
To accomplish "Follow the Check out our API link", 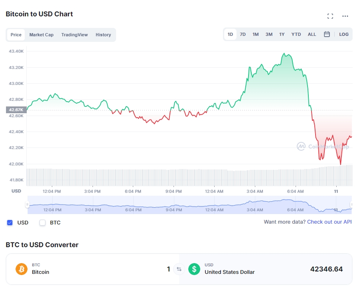I will click(329, 222).
